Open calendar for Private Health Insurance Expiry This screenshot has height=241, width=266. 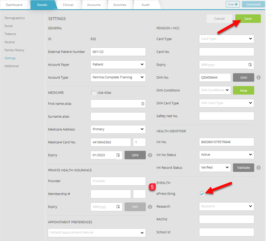tap(118, 207)
